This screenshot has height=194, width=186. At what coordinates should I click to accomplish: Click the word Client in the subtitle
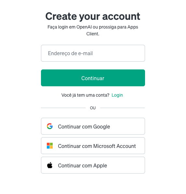[92, 34]
